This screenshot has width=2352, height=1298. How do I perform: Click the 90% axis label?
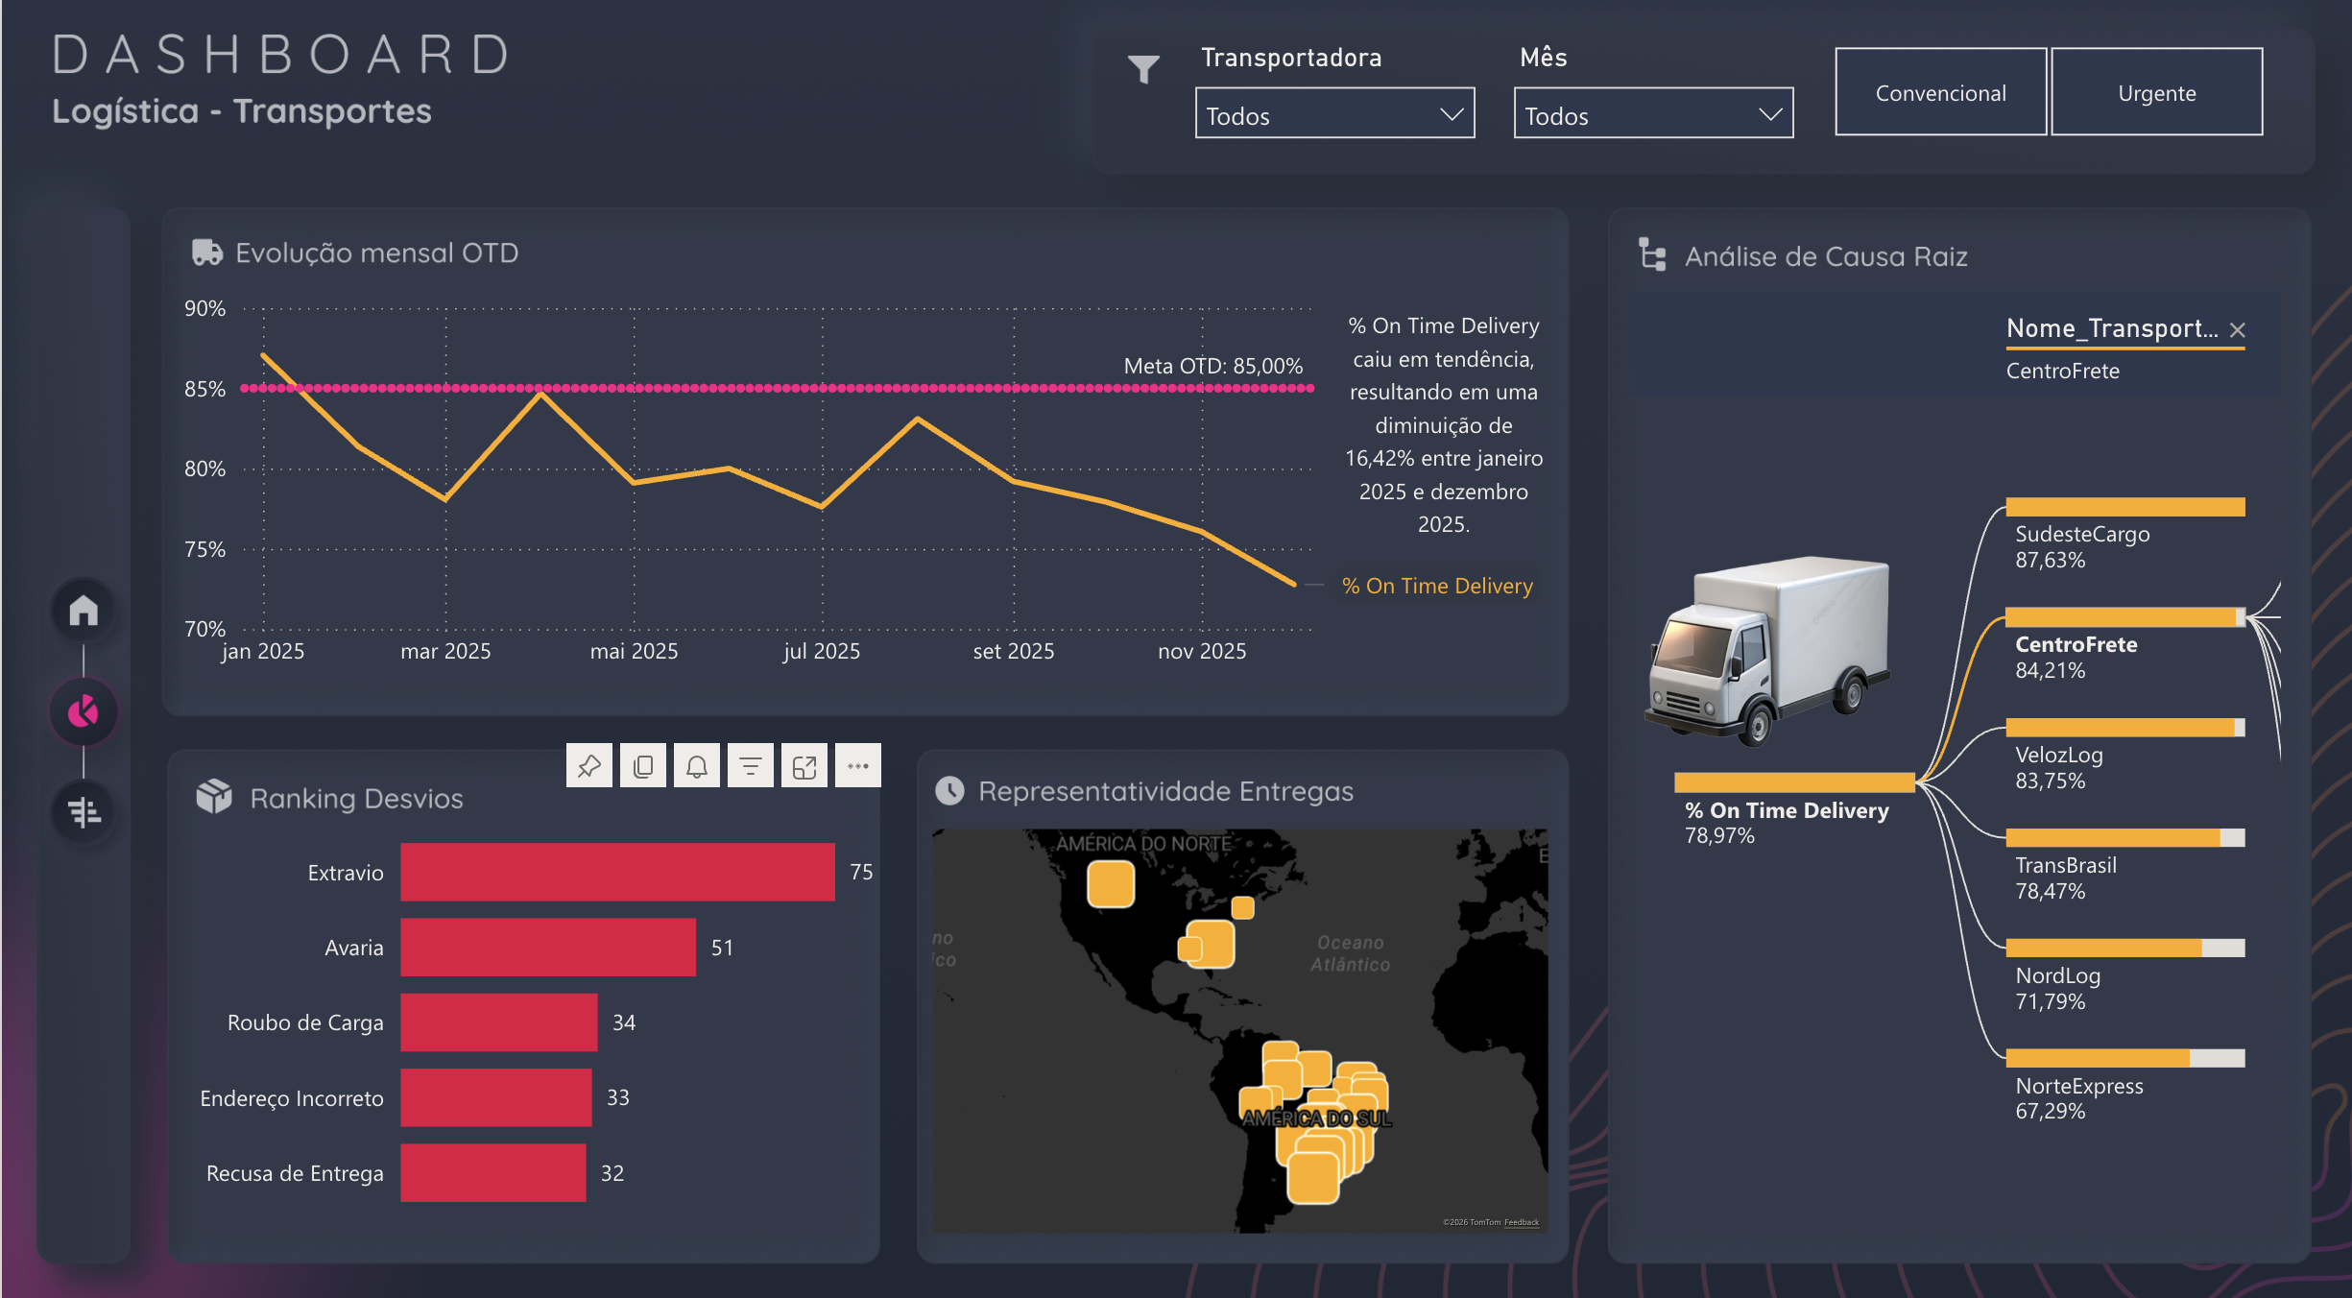click(204, 308)
